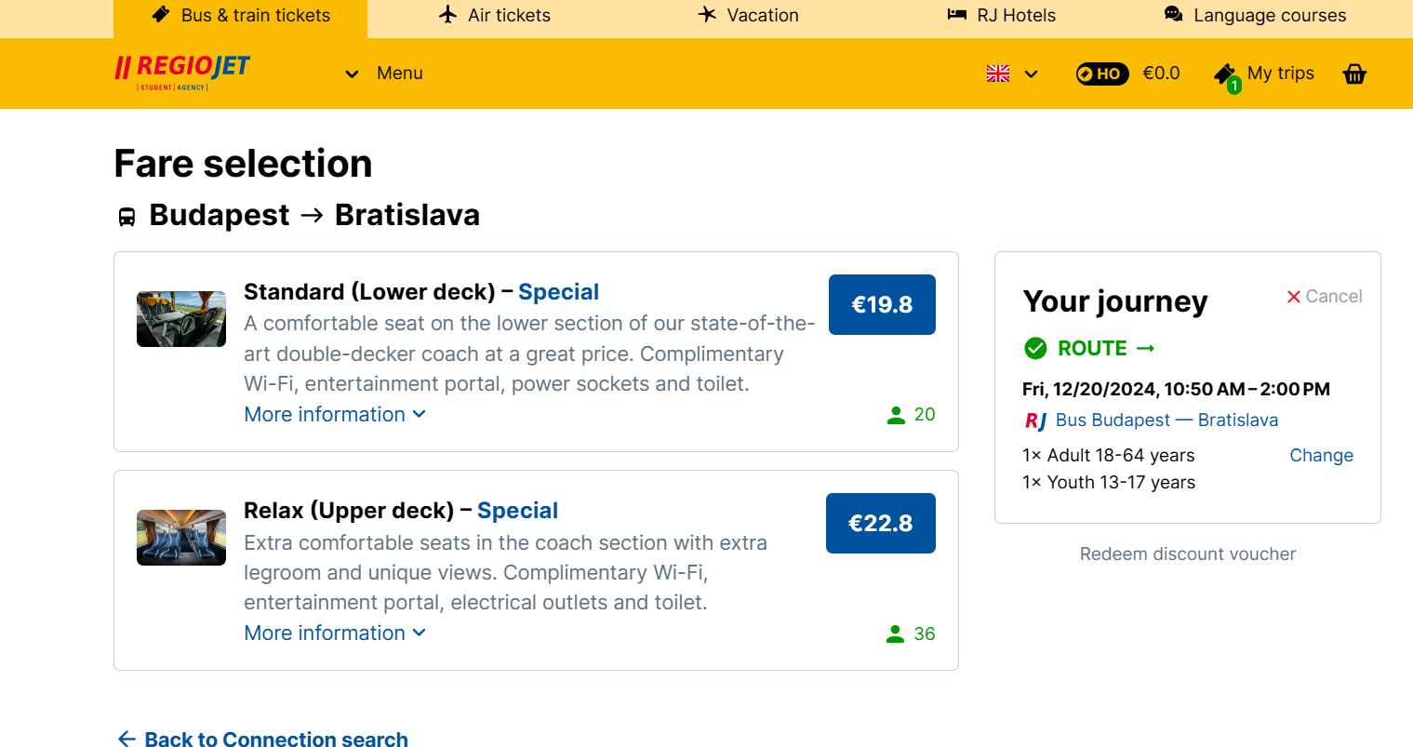Click the My trips ticket icon
1413x747 pixels.
[1227, 76]
